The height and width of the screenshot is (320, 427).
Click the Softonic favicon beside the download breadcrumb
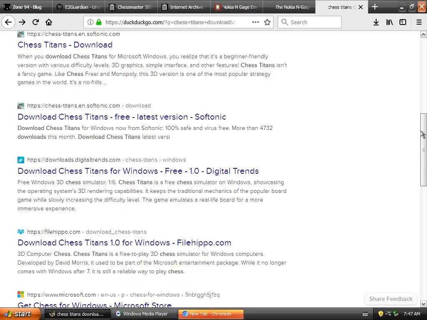21,105
